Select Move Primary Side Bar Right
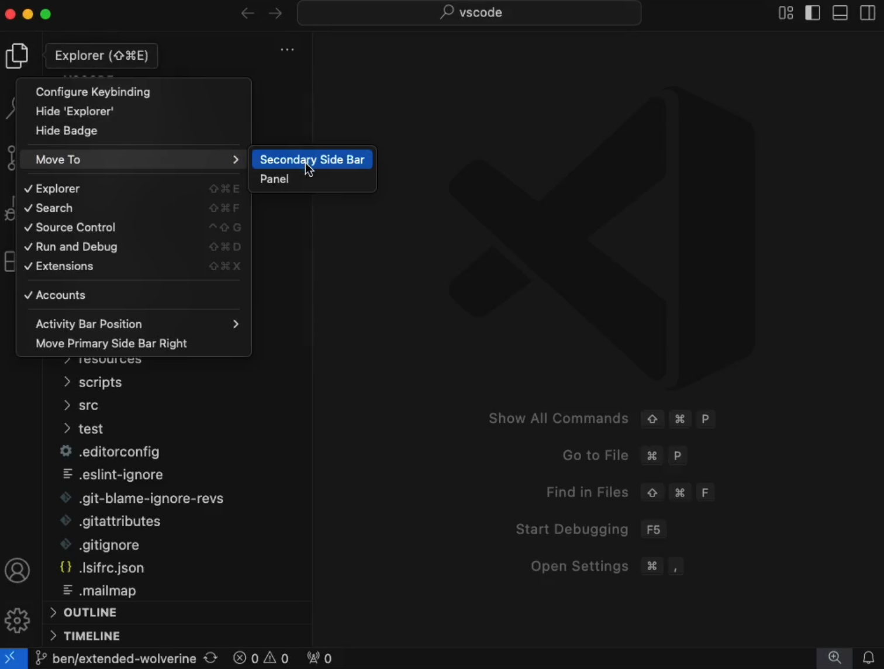 (x=134, y=343)
